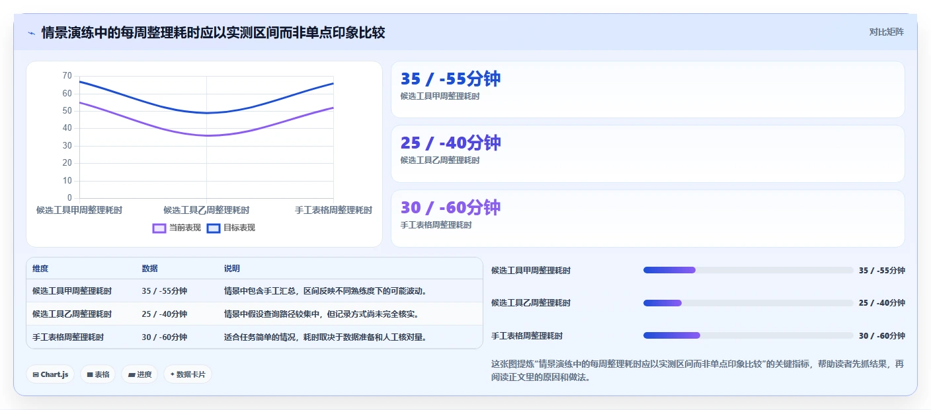
Task: Click the Chart.js tag icon
Action: [35, 374]
